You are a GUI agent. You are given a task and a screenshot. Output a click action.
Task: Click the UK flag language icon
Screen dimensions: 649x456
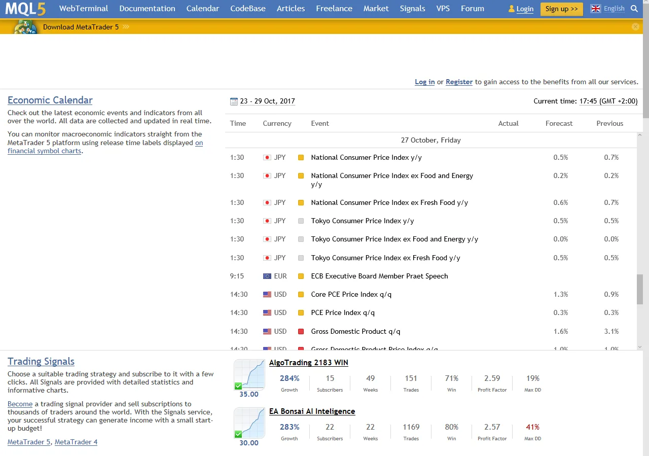596,9
